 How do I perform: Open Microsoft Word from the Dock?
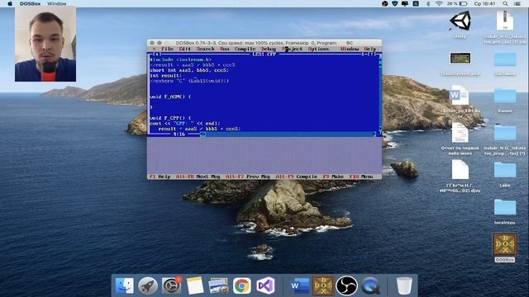(300, 285)
